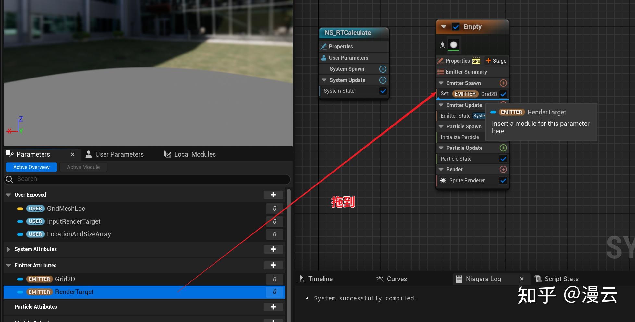Click the Properties icon on NS_RTCalculate node

tap(324, 46)
